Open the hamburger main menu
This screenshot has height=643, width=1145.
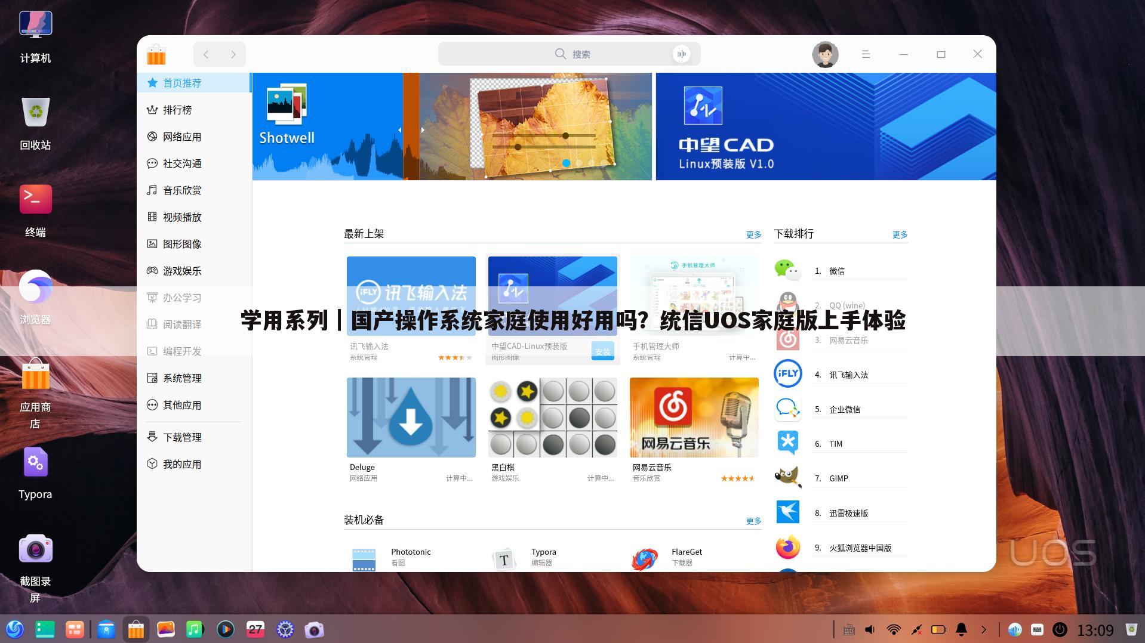(x=866, y=54)
